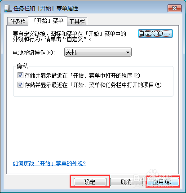The height and width of the screenshot is (193, 186).
Task: Click the dialog title bar text
Action: tap(46, 9)
